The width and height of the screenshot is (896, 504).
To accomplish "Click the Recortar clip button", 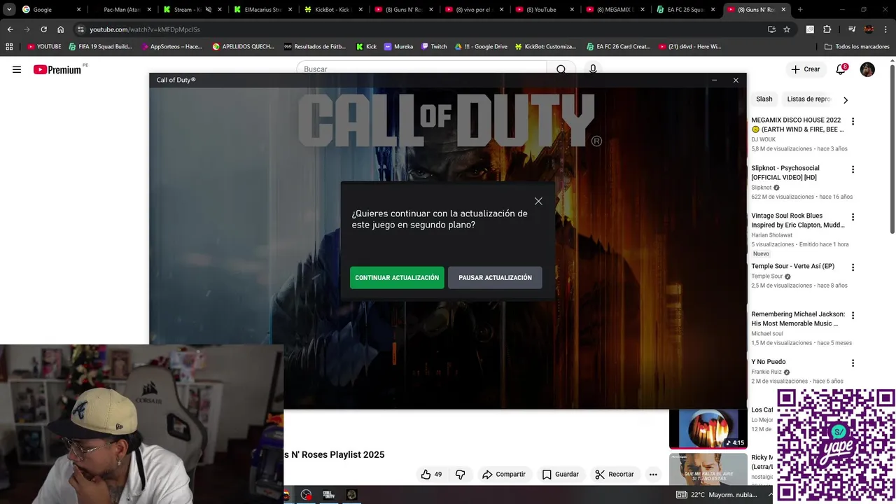I will pyautogui.click(x=615, y=474).
